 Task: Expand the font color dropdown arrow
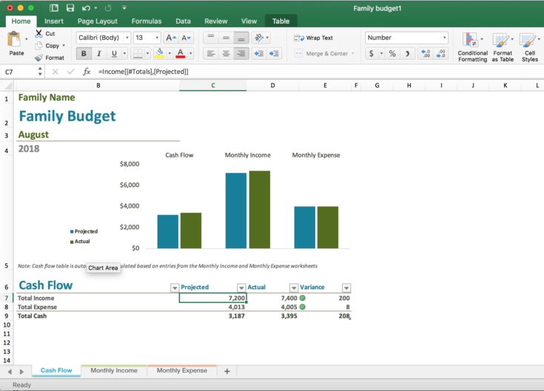pyautogui.click(x=190, y=53)
